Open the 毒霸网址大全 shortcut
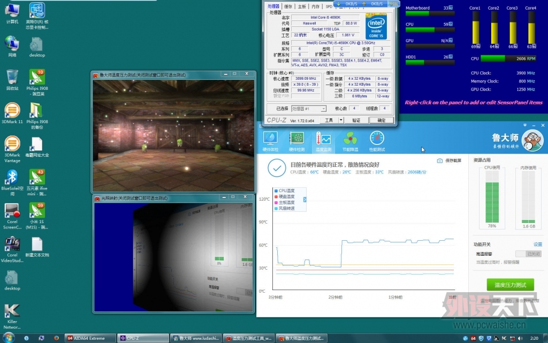 pos(37,147)
